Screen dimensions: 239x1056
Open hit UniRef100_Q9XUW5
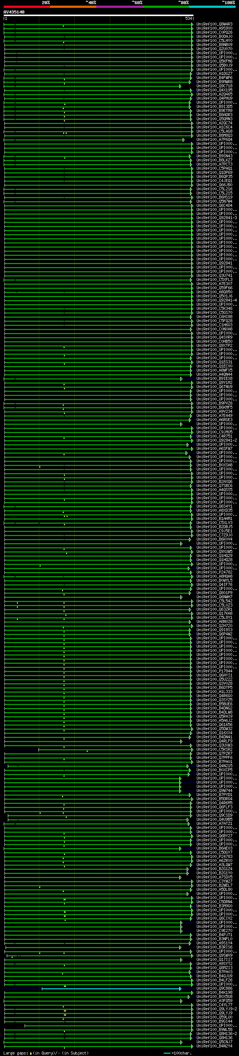click(214, 551)
